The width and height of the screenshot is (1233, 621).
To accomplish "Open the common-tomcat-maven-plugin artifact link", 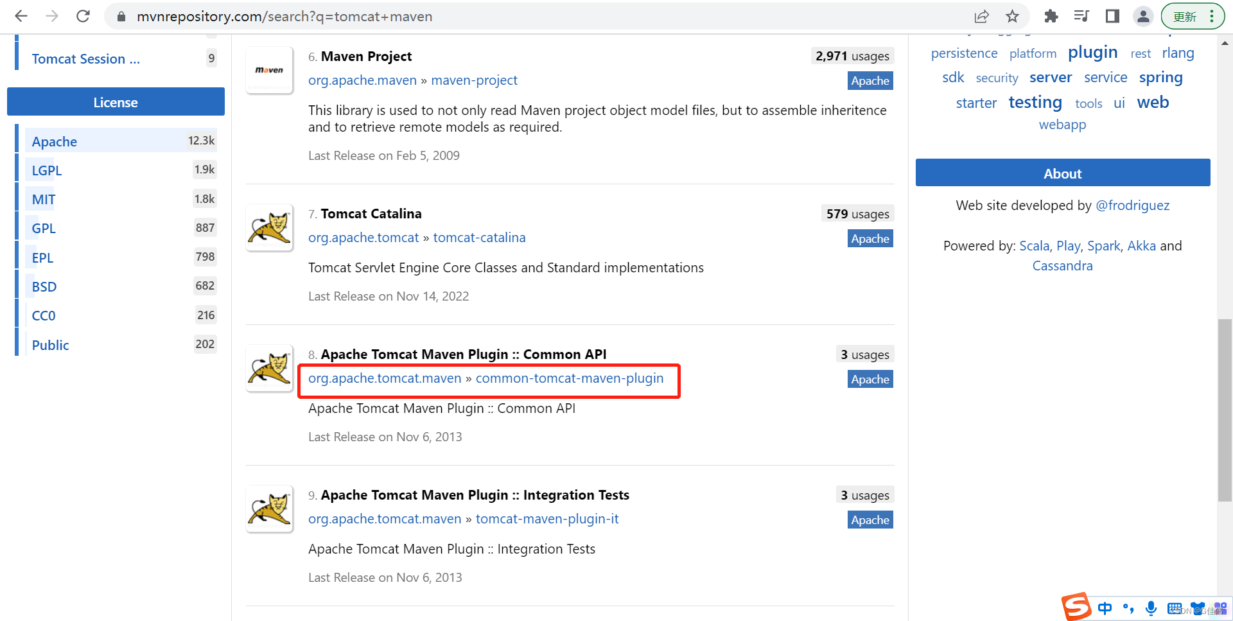I will [570, 378].
